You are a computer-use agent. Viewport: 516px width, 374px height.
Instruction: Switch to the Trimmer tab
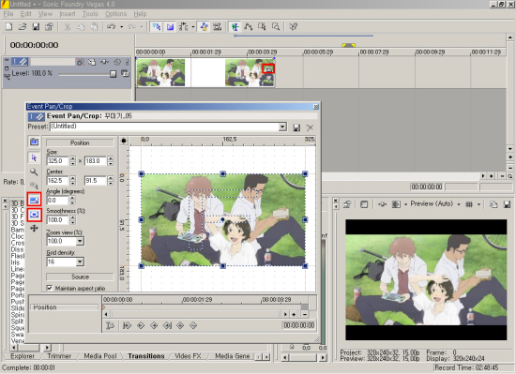click(x=59, y=356)
